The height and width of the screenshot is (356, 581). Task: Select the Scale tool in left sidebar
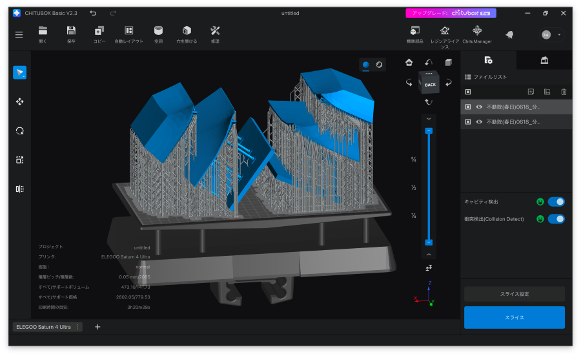(x=19, y=160)
